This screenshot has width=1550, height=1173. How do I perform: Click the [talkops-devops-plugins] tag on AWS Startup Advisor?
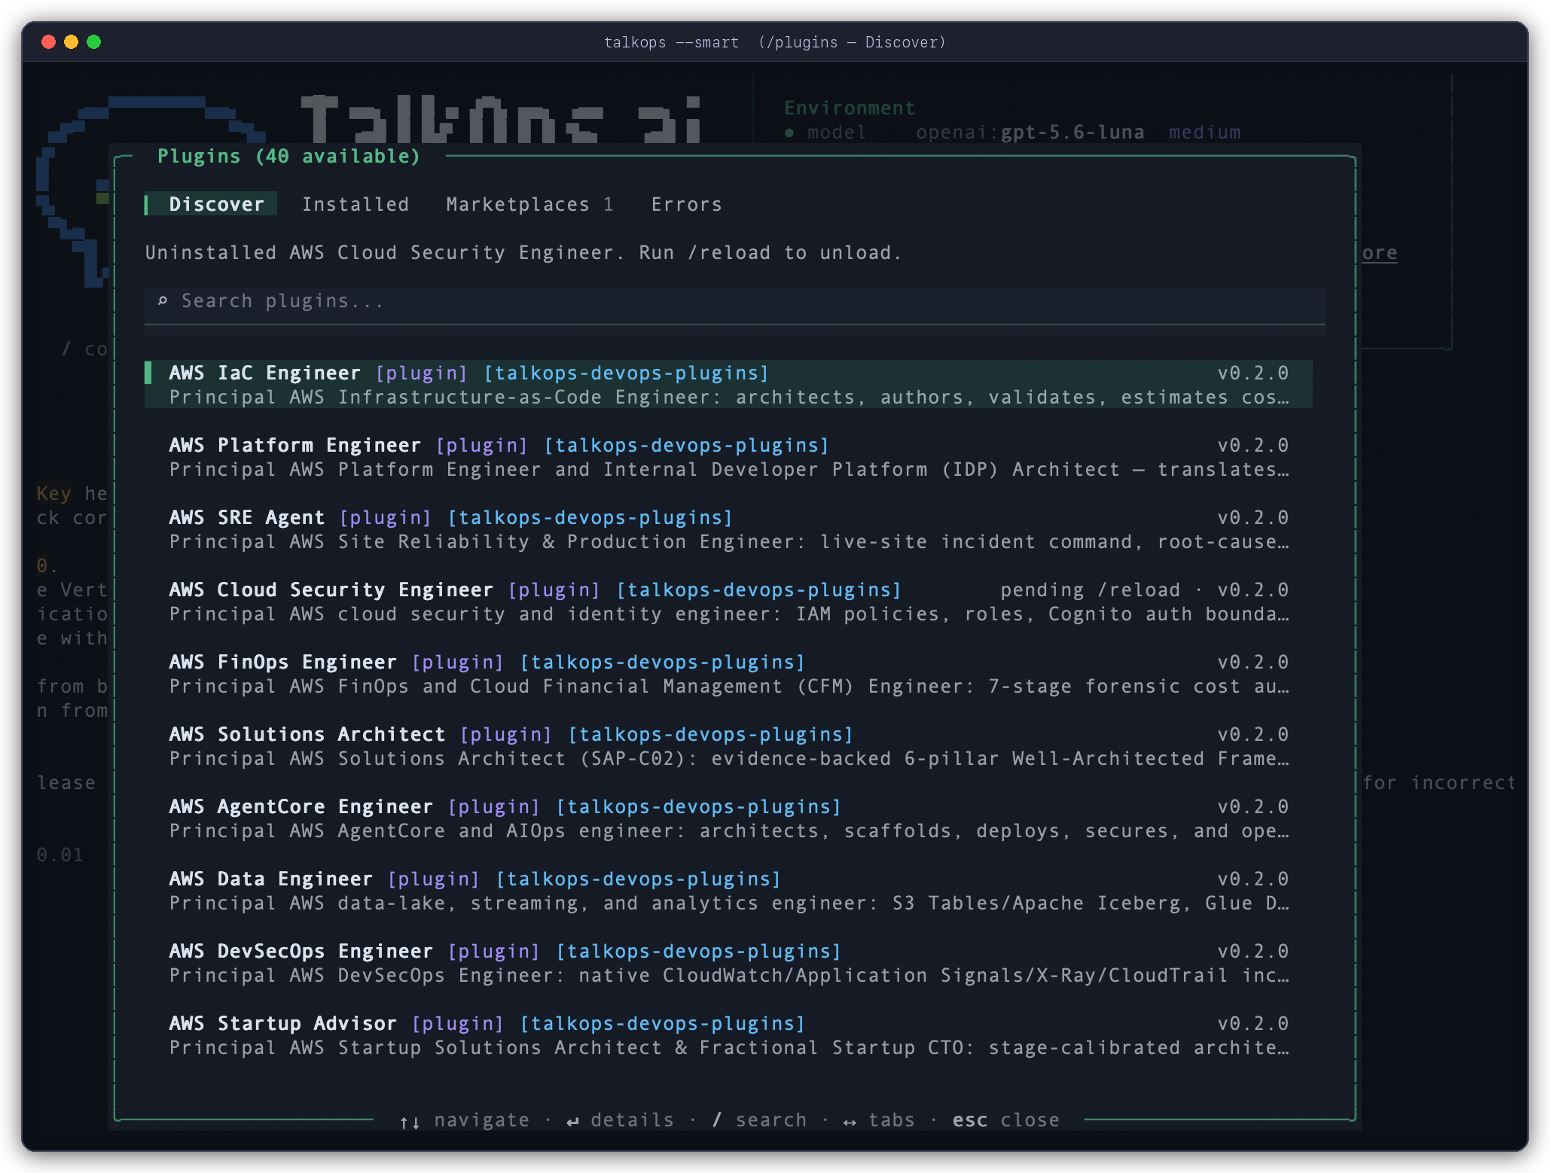click(662, 1023)
